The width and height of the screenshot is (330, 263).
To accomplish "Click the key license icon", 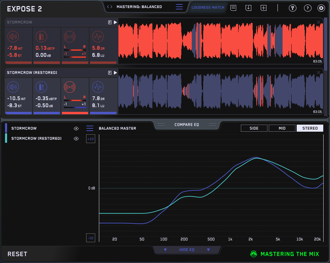I will tap(293, 8).
